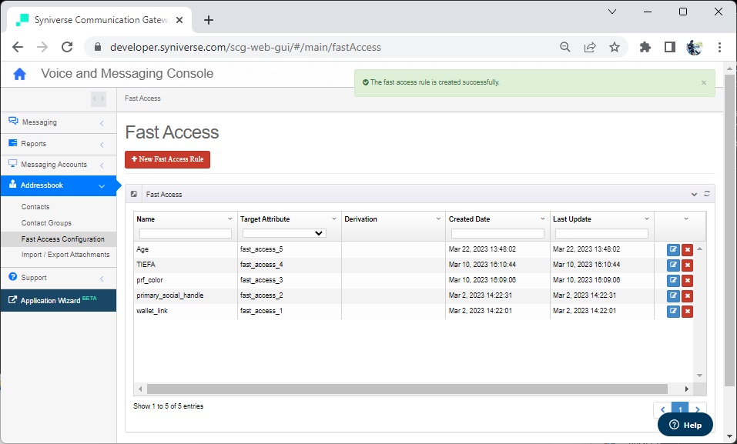Viewport: 737px width, 444px height.
Task: Open a new browser tab
Action: click(209, 20)
